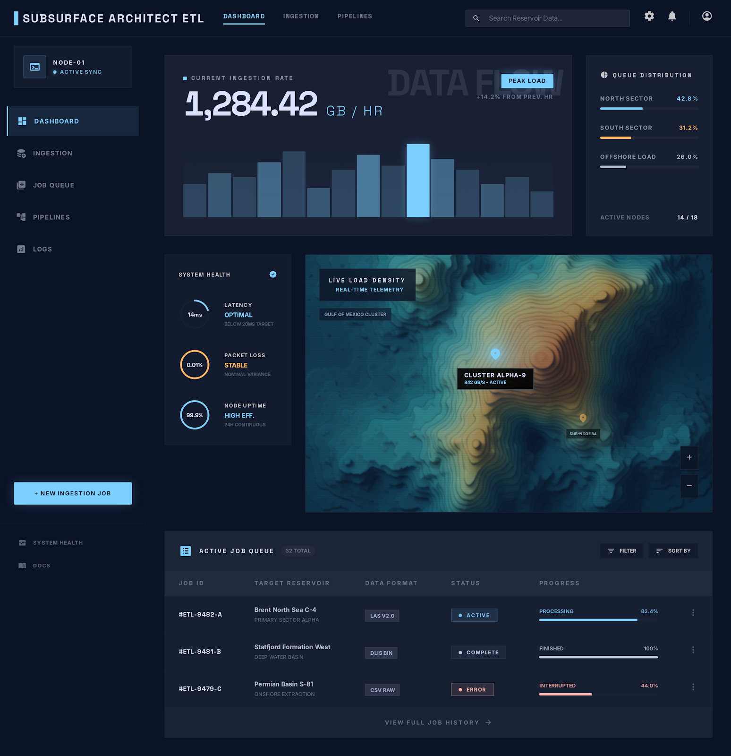The width and height of the screenshot is (731, 756).
Task: Open more options for job #ETL-9481-B
Action: pyautogui.click(x=693, y=650)
